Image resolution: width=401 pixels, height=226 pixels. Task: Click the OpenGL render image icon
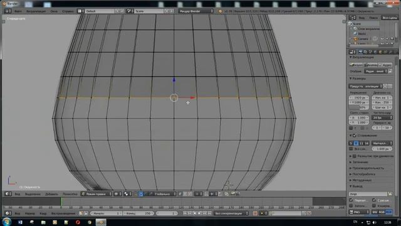point(233,194)
